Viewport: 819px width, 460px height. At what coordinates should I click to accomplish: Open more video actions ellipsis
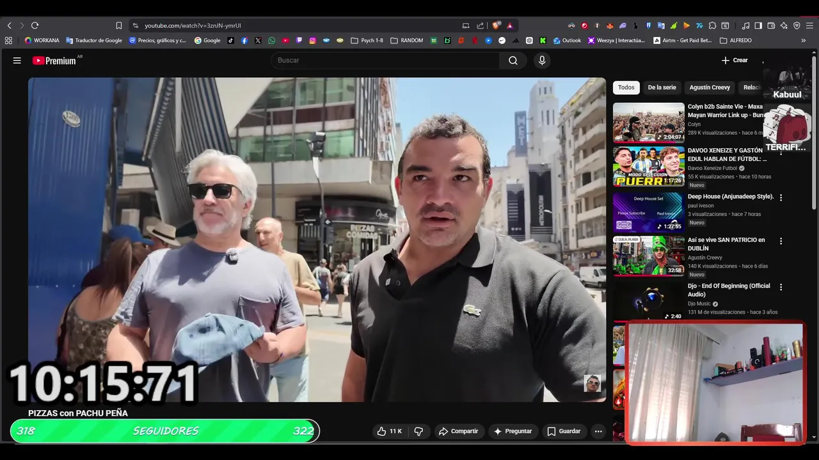(598, 431)
